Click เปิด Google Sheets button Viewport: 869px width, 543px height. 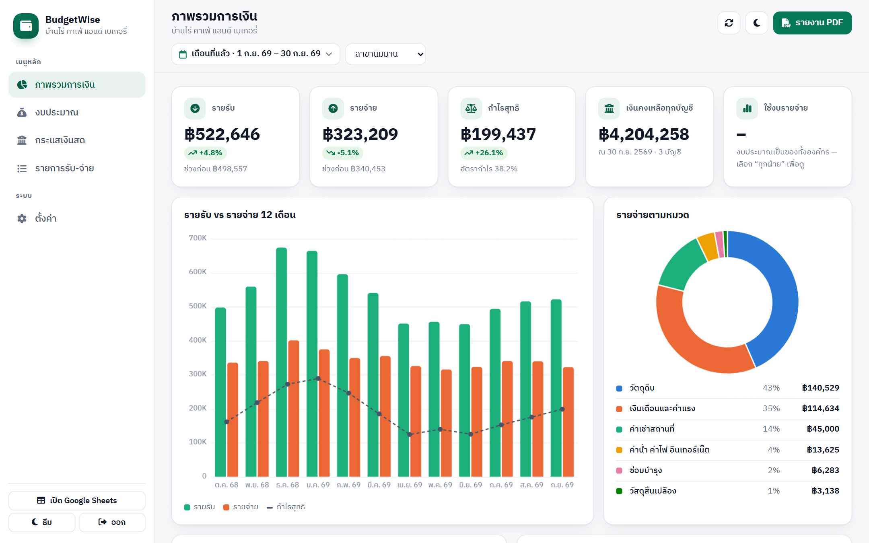tap(77, 500)
